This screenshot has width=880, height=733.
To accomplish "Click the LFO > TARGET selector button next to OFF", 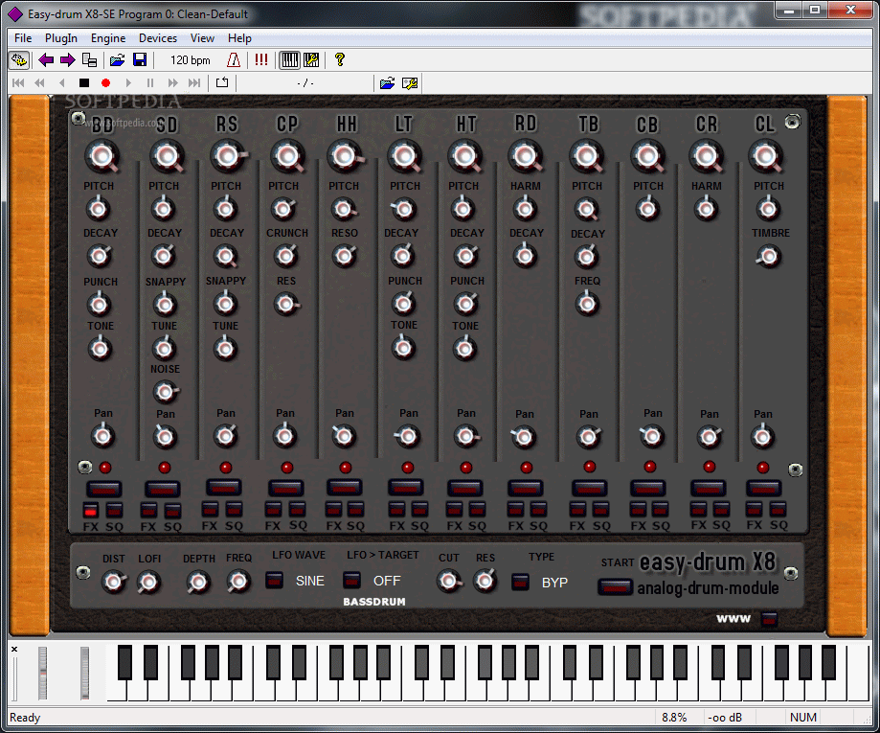I will pyautogui.click(x=351, y=580).
